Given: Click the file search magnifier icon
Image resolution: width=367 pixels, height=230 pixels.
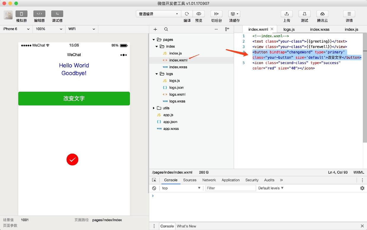Looking at the screenshot, I should click(x=166, y=29).
